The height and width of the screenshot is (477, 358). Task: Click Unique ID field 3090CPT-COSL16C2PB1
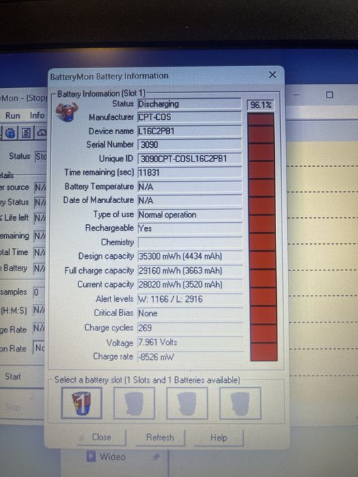190,159
